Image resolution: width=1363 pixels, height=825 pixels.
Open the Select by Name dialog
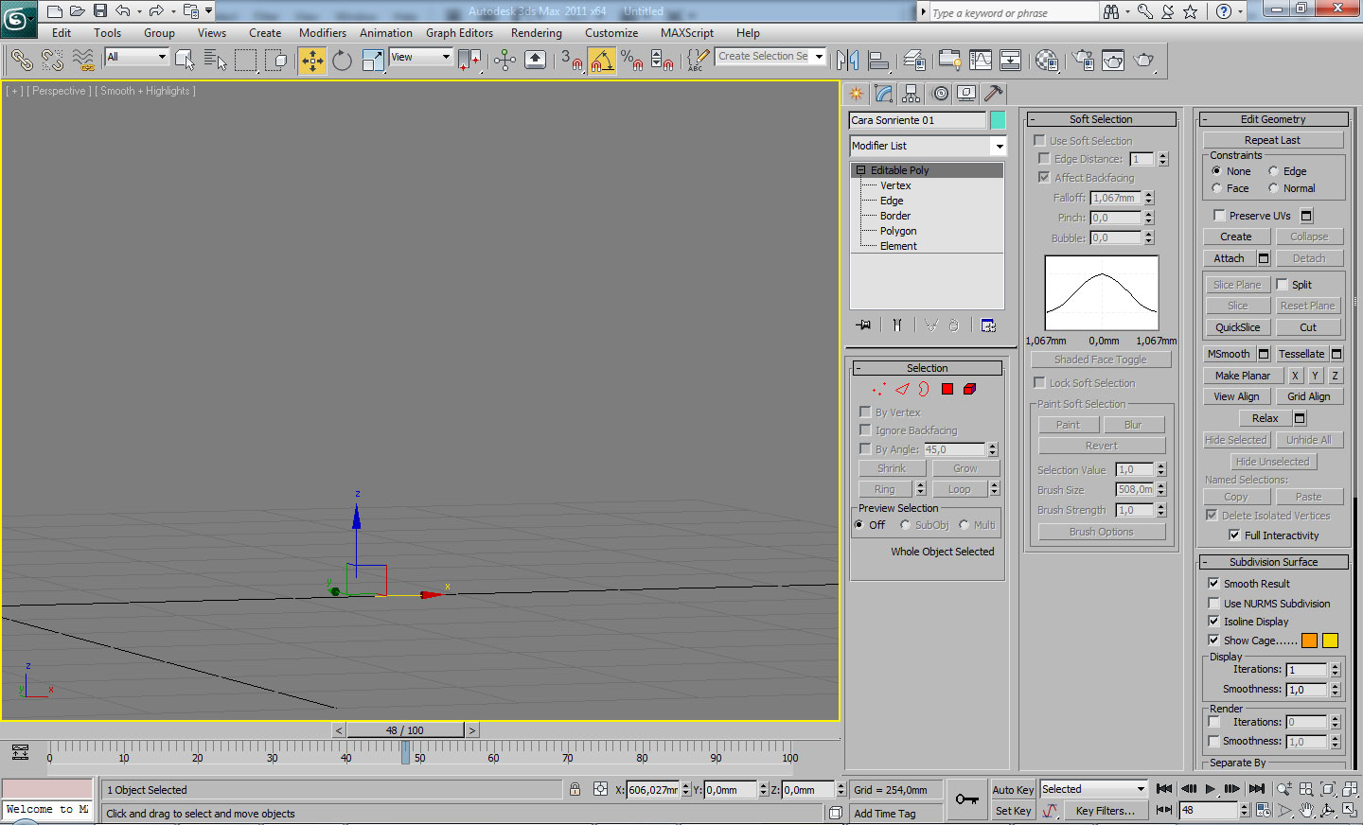point(215,61)
